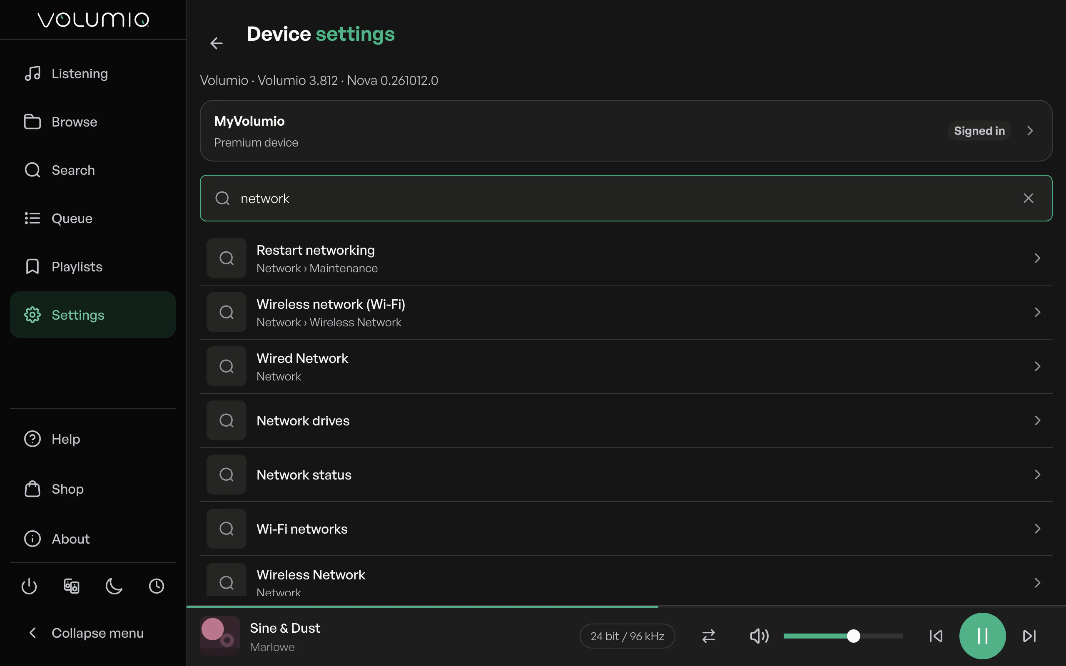Skip to the next track
Viewport: 1066px width, 666px height.
(x=1029, y=636)
